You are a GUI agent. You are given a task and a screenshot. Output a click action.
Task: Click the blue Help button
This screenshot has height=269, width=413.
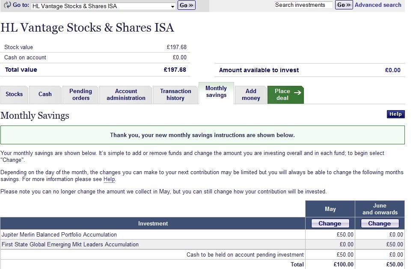click(x=395, y=114)
